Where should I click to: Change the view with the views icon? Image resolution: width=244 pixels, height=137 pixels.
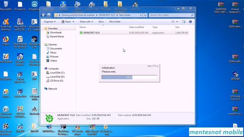[x=173, y=22]
